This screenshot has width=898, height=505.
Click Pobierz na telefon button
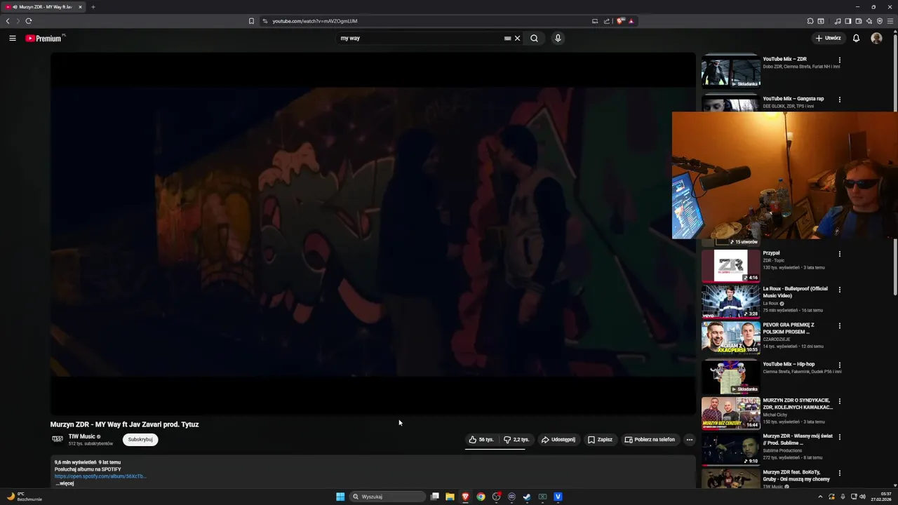click(650, 440)
